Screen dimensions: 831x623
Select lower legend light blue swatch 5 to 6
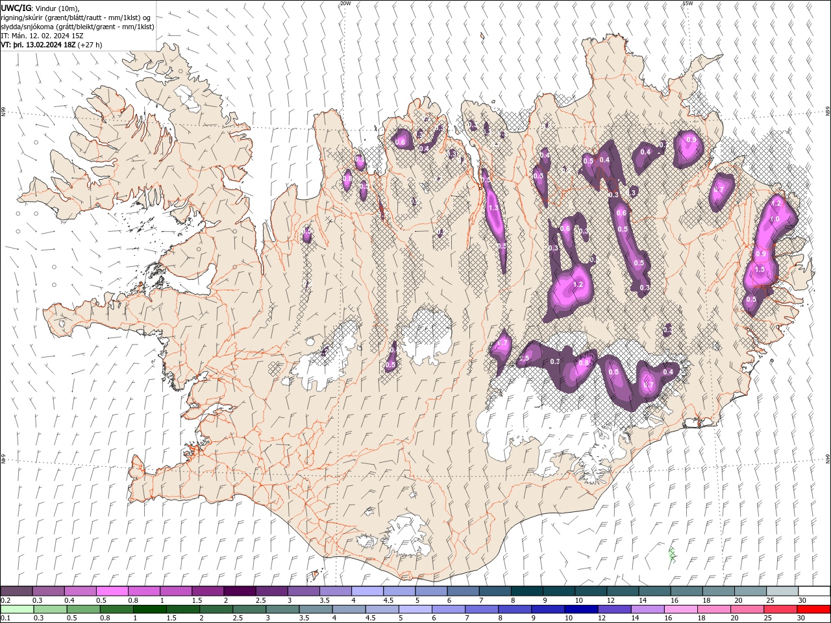(x=415, y=609)
